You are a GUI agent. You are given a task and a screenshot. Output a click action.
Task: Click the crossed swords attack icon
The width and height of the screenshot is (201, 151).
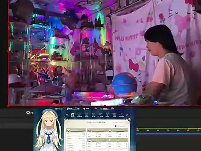[68, 131]
